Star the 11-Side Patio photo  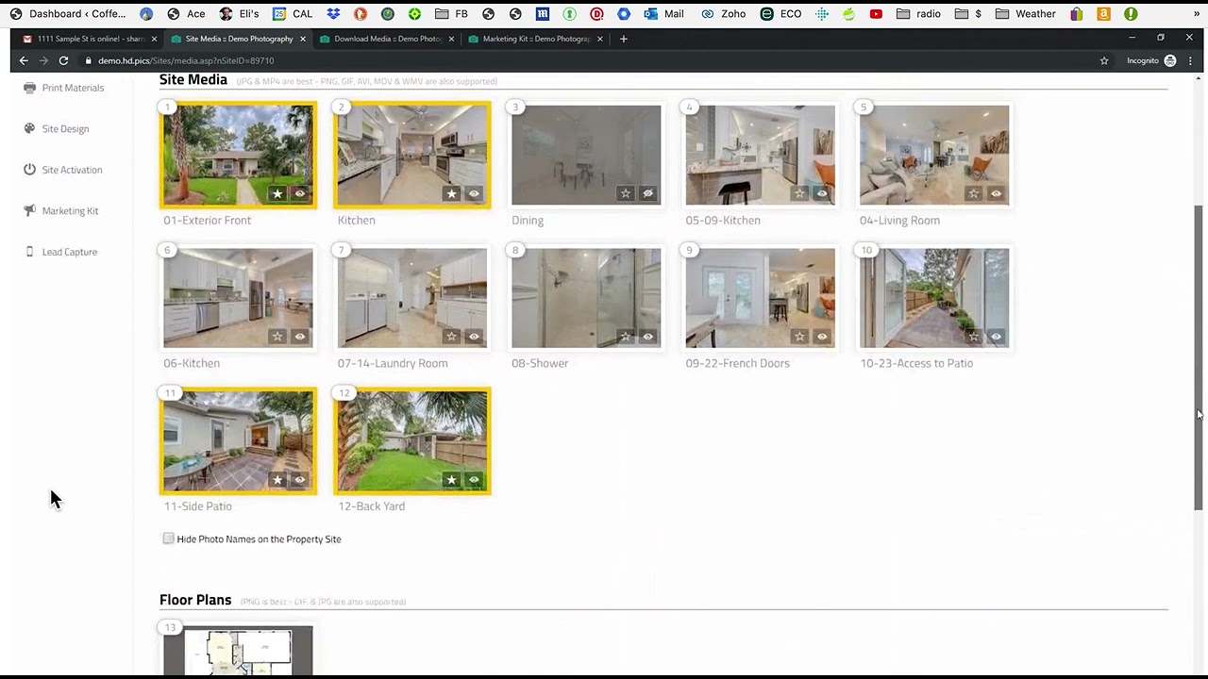pos(277,480)
